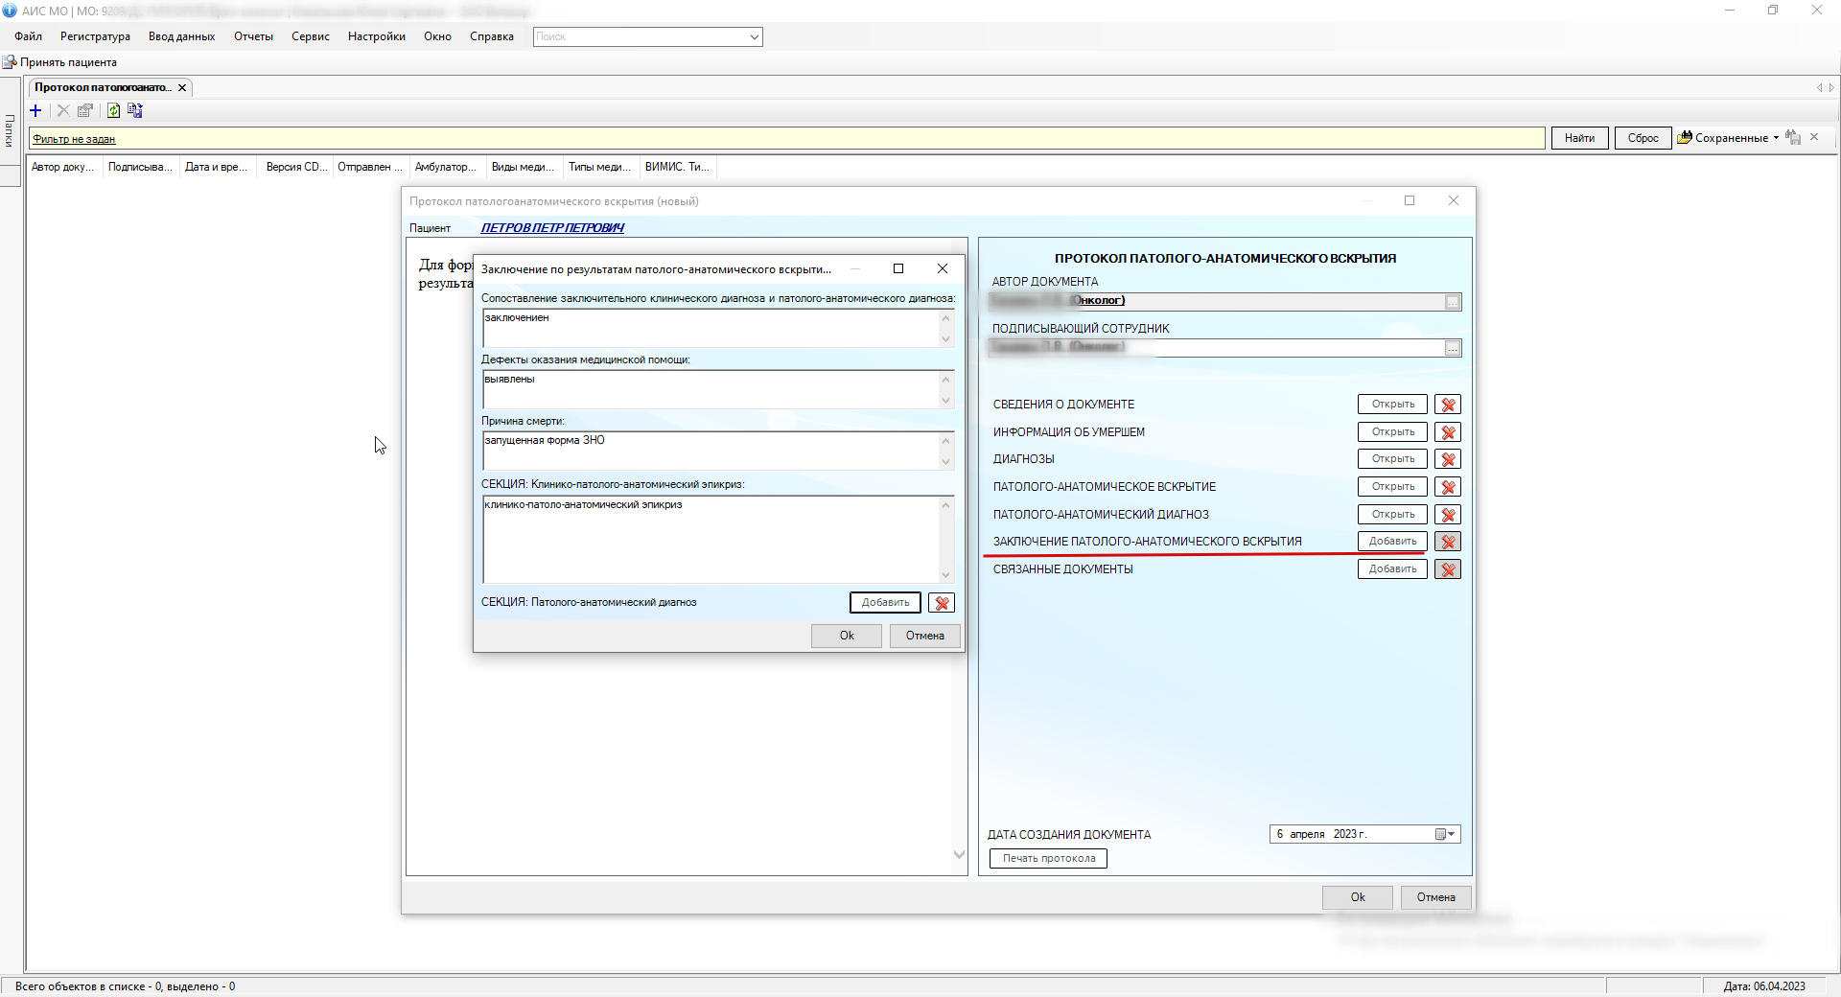Click Добавить for ЗАКЛЮЧЕНИЕ ПАТОЛОГО-АНАТОМИЧЕСКОГО ВСКРЫТИЯ
This screenshot has width=1841, height=997.
click(x=1392, y=542)
